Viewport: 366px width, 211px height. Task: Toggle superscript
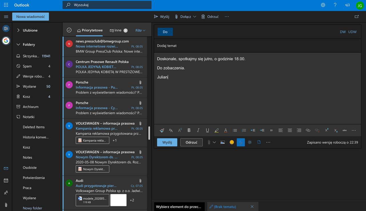(327, 130)
